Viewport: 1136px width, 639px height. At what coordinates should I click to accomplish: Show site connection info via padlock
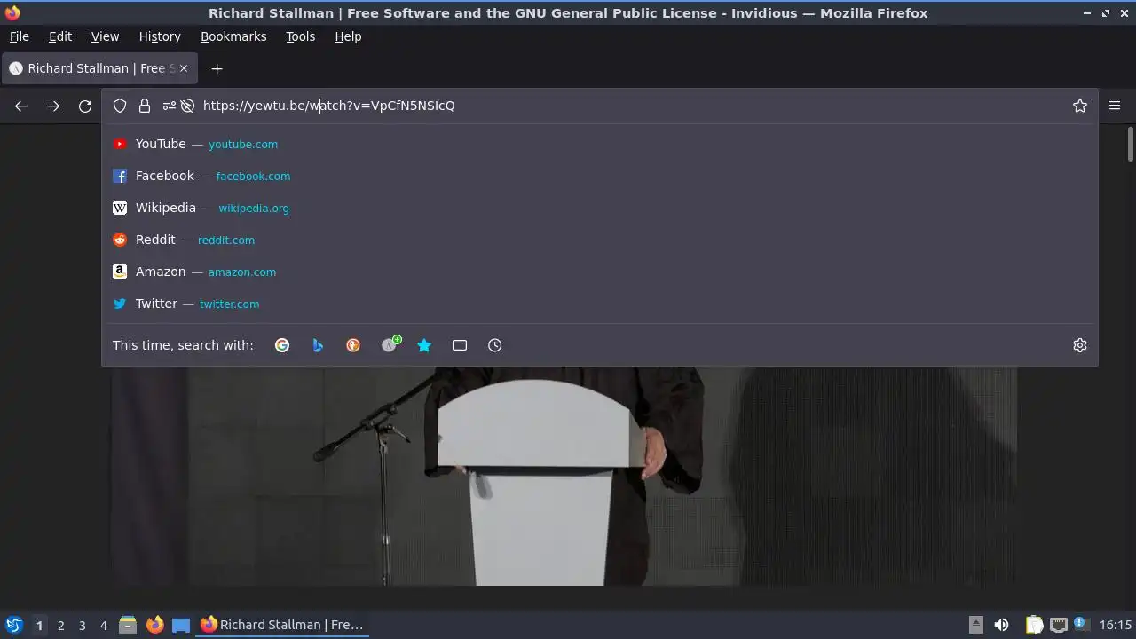click(145, 106)
